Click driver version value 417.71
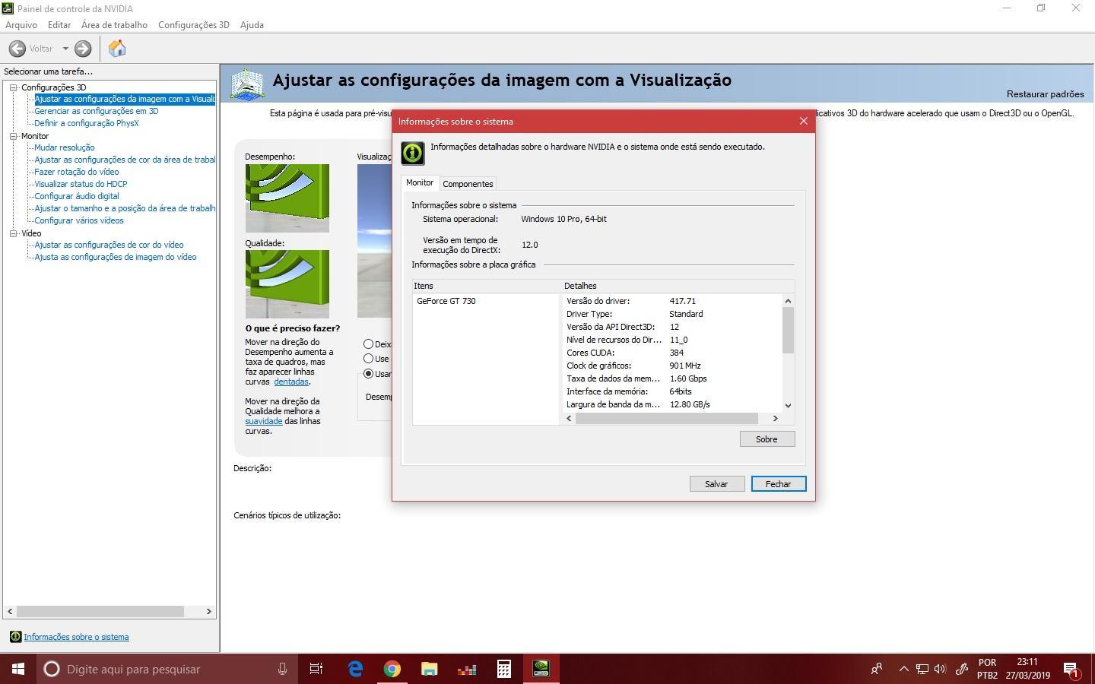The width and height of the screenshot is (1095, 684). click(683, 301)
